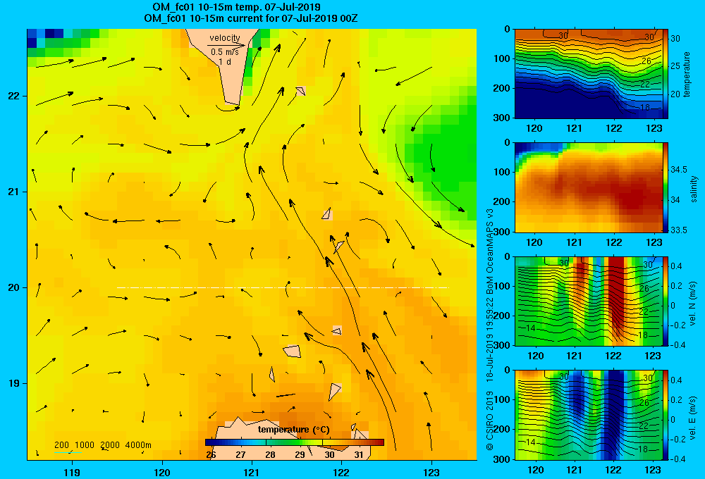Click the subtitle 'OM_fc01 10-15m current for 07-Jul-2019 00Z'
The height and width of the screenshot is (479, 705).
pyautogui.click(x=251, y=18)
